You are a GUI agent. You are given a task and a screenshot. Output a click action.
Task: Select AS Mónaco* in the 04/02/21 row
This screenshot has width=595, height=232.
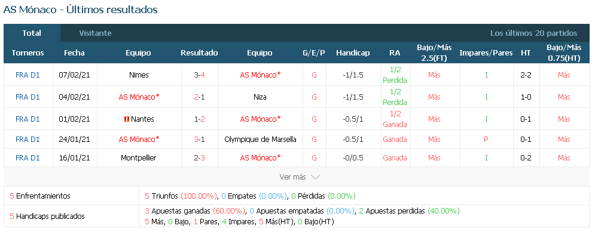pyautogui.click(x=139, y=97)
